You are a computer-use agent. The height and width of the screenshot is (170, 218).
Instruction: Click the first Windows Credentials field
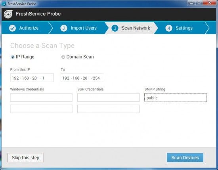pos(41,97)
